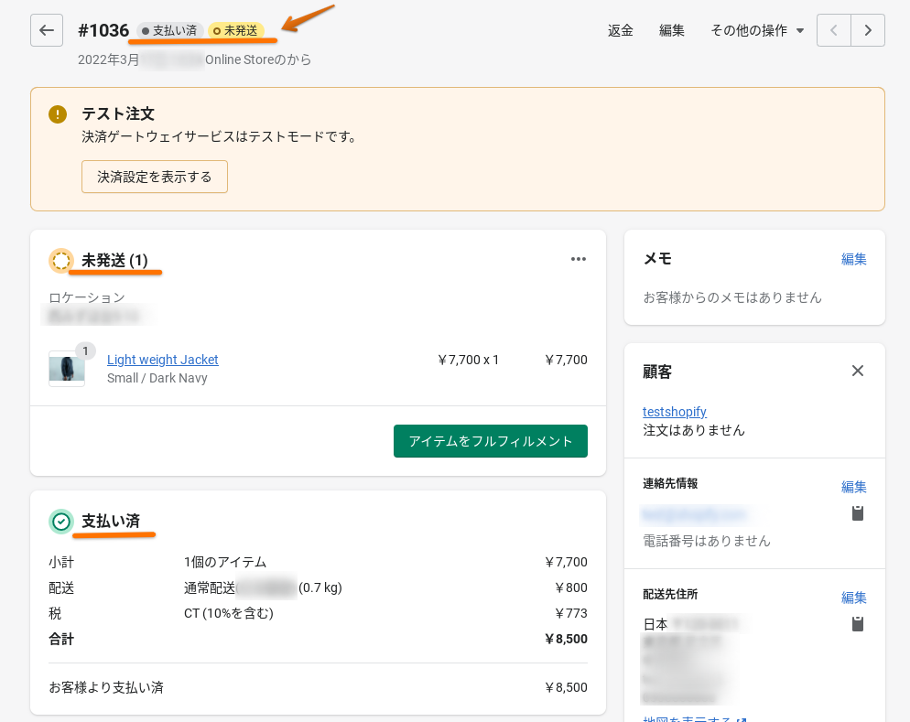This screenshot has width=910, height=722.
Task: Go to the next order
Action: pyautogui.click(x=868, y=30)
